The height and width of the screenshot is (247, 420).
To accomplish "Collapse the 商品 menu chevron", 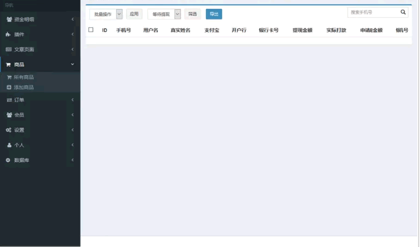I will pos(72,65).
